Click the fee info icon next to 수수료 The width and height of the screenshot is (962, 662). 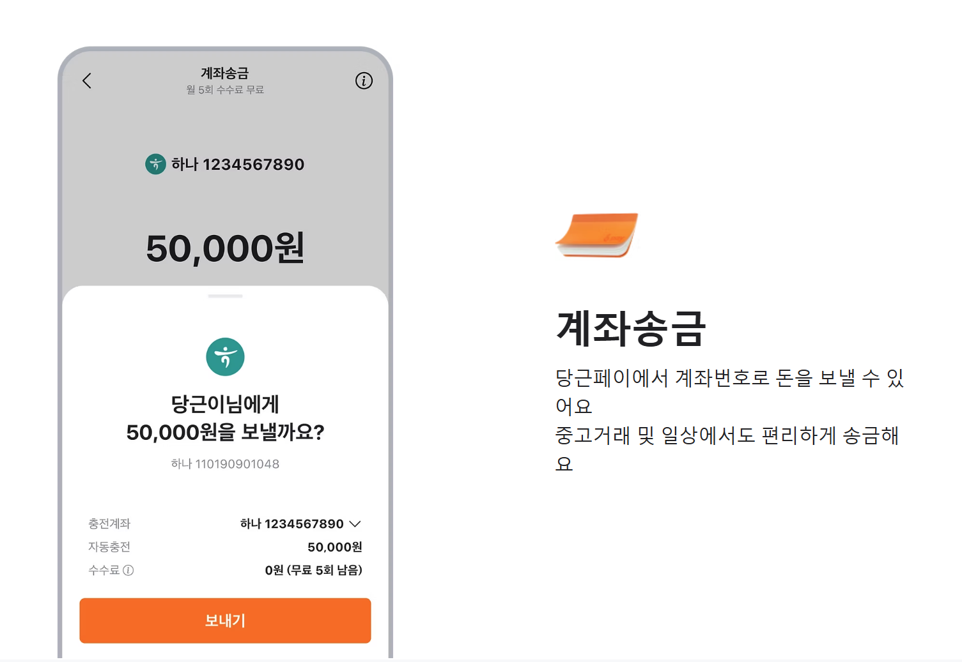click(x=128, y=570)
